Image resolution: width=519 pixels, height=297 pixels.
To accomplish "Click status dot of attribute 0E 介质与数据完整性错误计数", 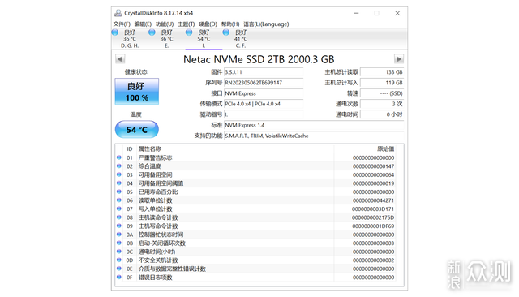I will pos(119,269).
